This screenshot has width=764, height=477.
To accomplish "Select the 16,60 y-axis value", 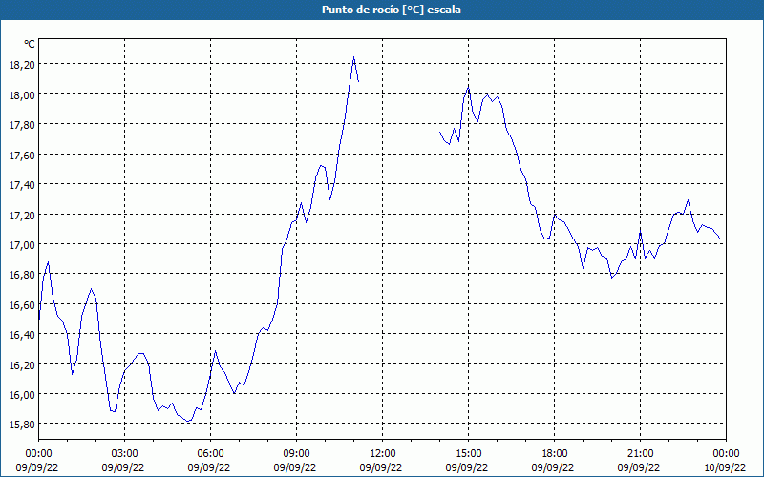I will click(22, 304).
